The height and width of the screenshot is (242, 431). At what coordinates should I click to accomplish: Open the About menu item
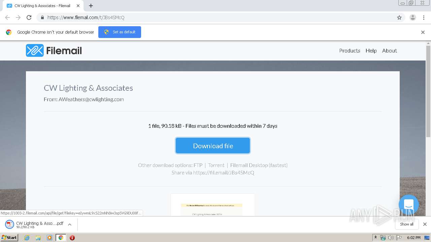(x=390, y=51)
